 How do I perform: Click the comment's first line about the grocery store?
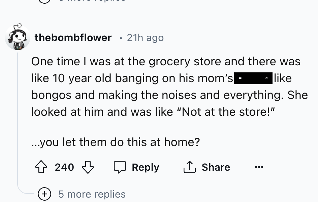166,62
